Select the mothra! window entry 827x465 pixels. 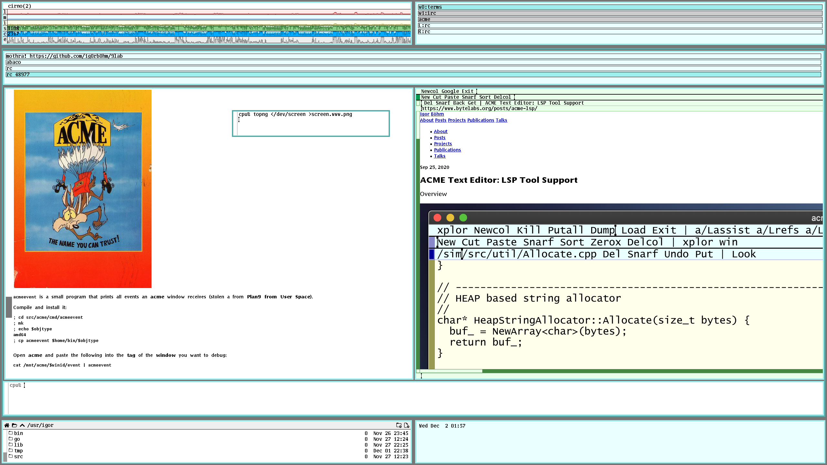point(413,56)
